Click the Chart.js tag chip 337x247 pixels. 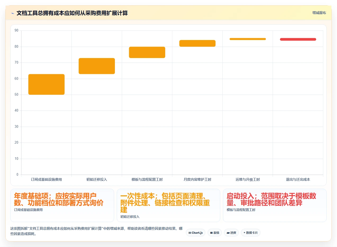click(195, 233)
